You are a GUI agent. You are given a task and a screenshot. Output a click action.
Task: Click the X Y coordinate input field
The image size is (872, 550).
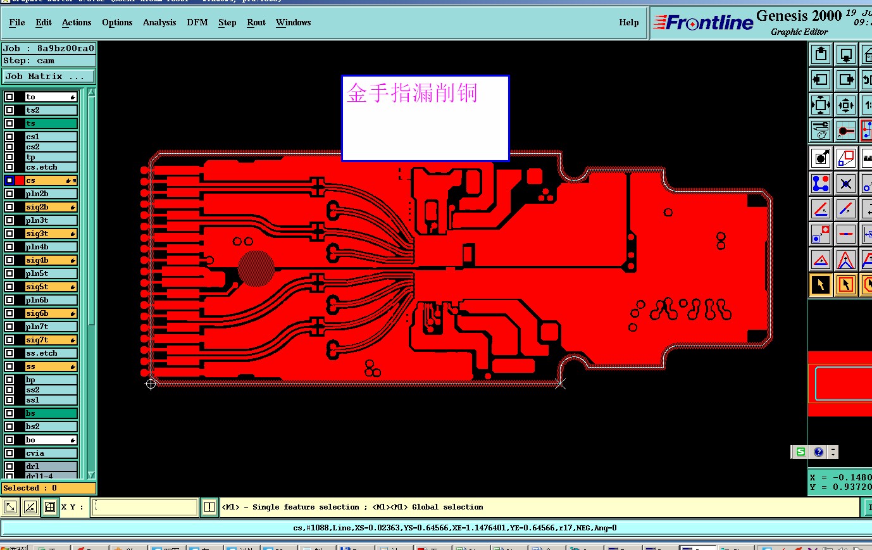145,507
